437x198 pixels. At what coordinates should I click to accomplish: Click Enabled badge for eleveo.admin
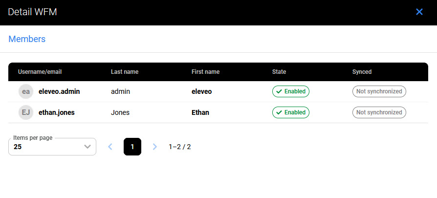click(x=291, y=91)
